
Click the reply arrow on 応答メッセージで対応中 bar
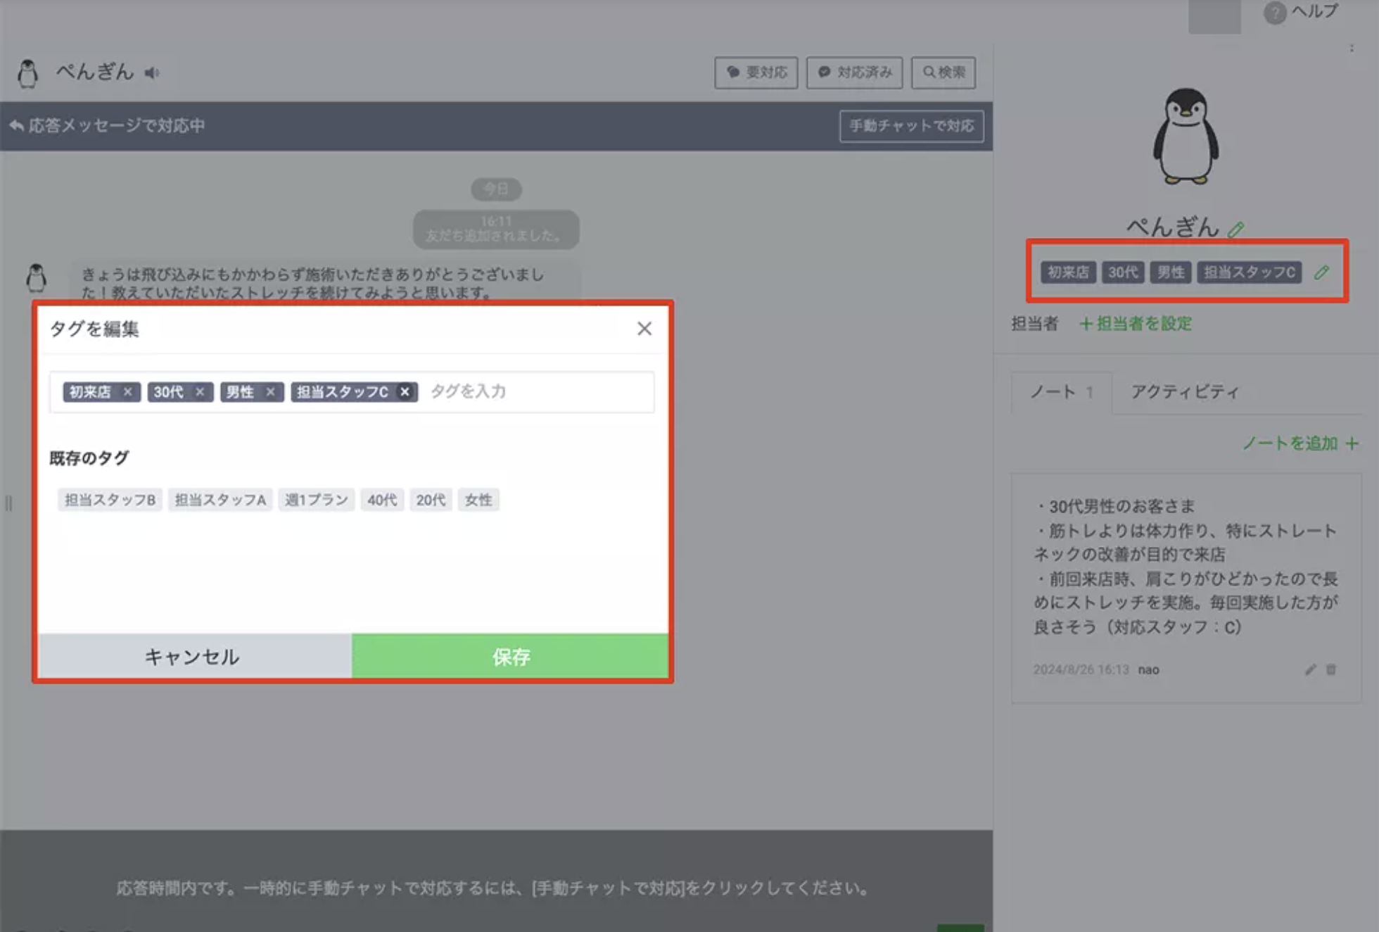15,125
